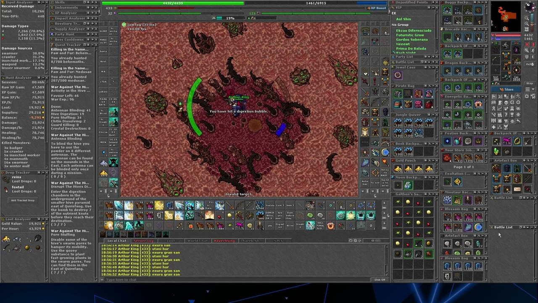Image resolution: width=538 pixels, height=303 pixels.
Task: Select the helmet equipment slot
Action: [x=506, y=45]
